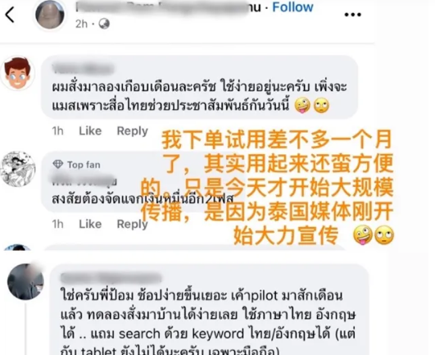Tap the post's 2h timestamp

pyautogui.click(x=81, y=24)
